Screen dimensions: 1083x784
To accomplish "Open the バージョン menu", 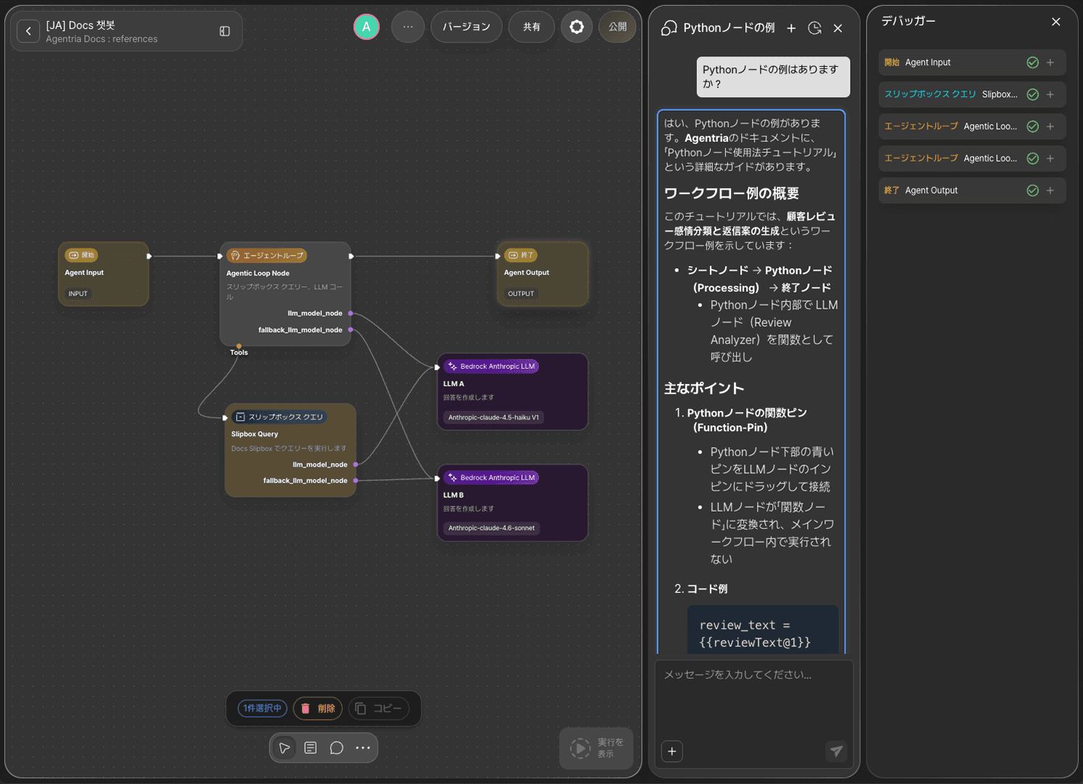I will pos(467,27).
